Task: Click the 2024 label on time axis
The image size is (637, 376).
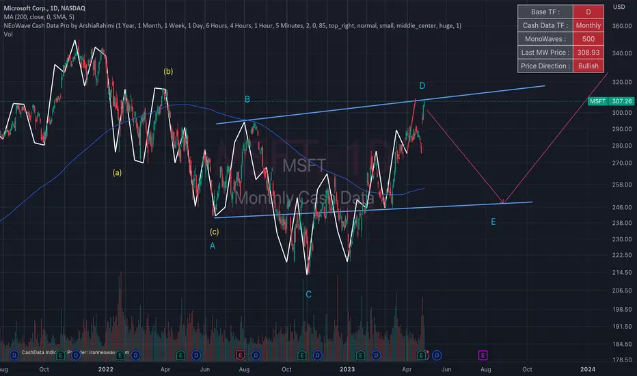Action: point(588,369)
